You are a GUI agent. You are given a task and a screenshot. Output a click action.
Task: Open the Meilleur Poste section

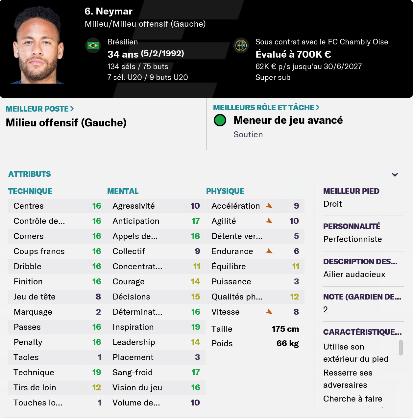pyautogui.click(x=40, y=109)
